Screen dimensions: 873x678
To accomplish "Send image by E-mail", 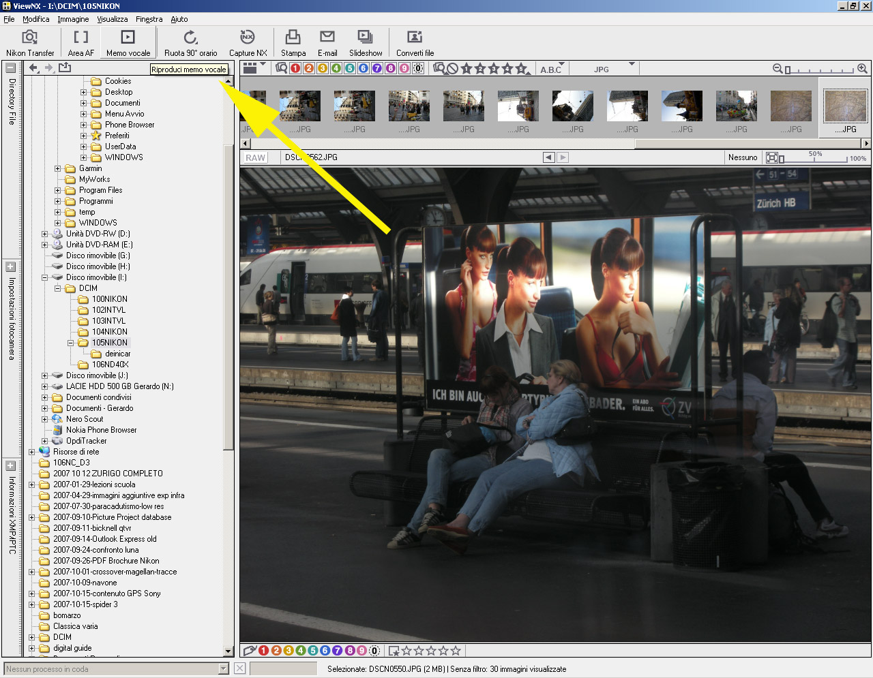I will (x=327, y=43).
